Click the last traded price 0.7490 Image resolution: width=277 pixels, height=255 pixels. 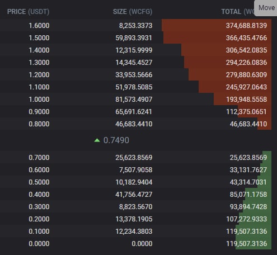tap(116, 140)
